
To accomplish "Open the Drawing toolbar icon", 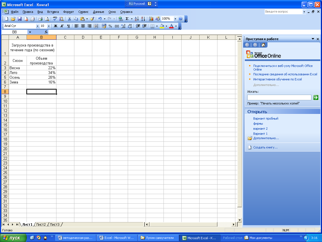I will (x=158, y=19).
